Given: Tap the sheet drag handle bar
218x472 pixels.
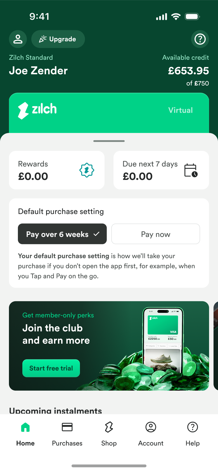Looking at the screenshot, I should point(109,141).
